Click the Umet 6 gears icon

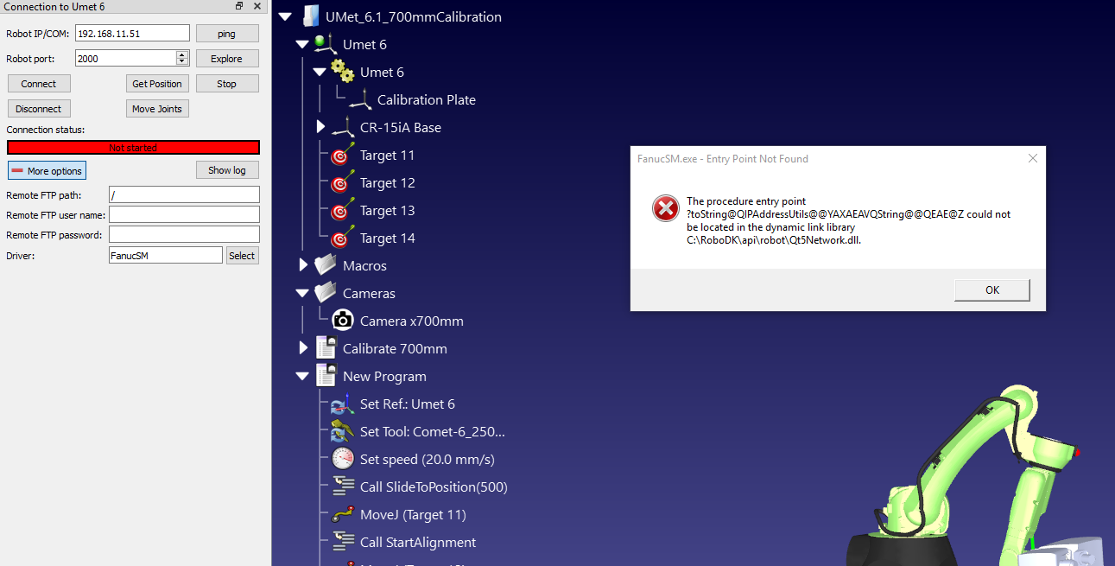[x=343, y=73]
